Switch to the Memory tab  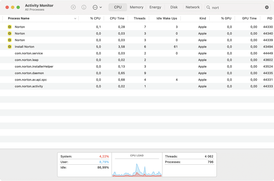pos(136,7)
